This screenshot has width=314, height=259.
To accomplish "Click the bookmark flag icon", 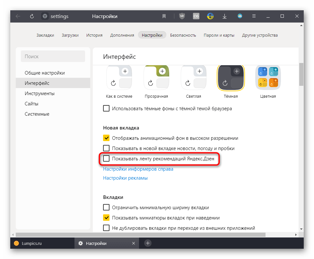I will (164, 16).
